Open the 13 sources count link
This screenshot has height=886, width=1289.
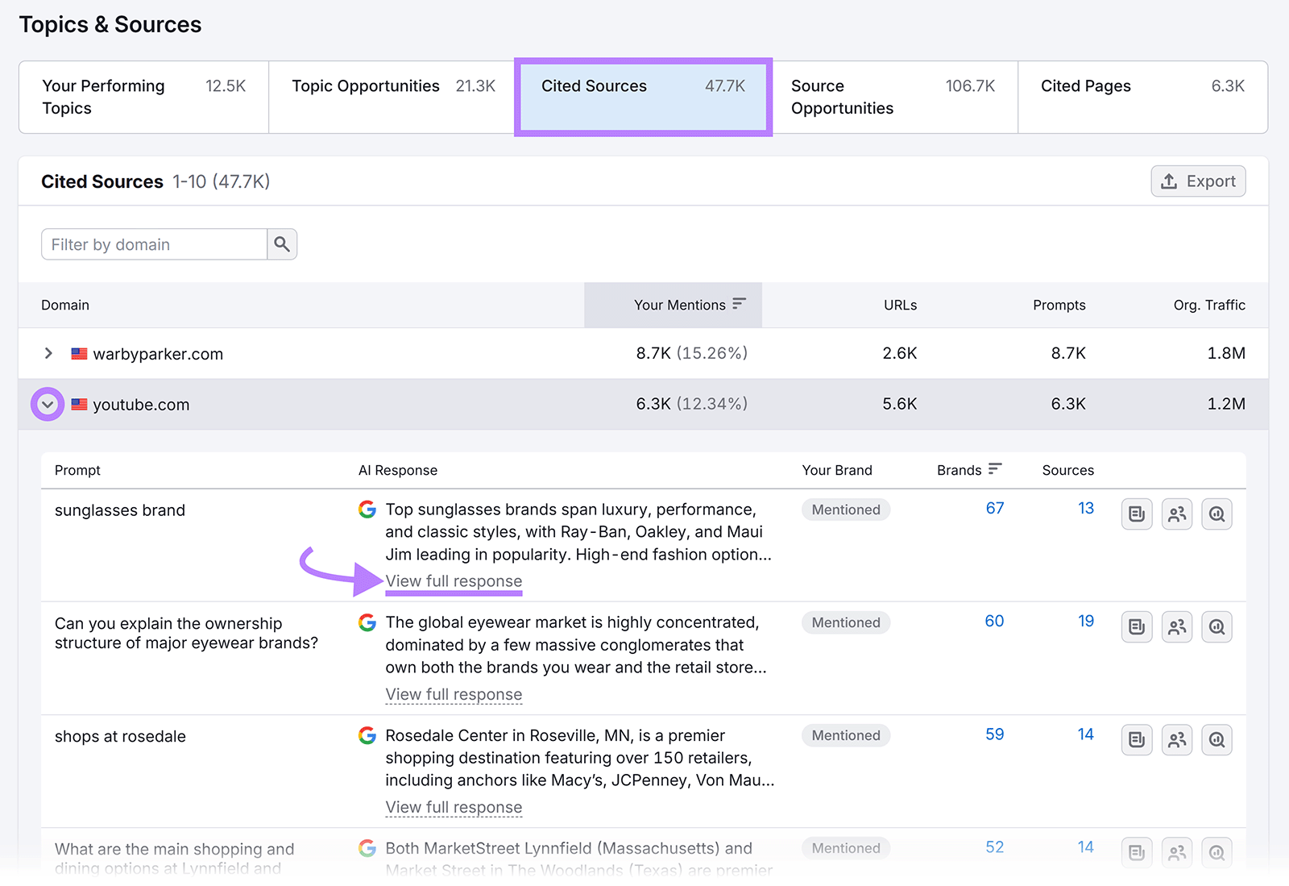coord(1086,509)
